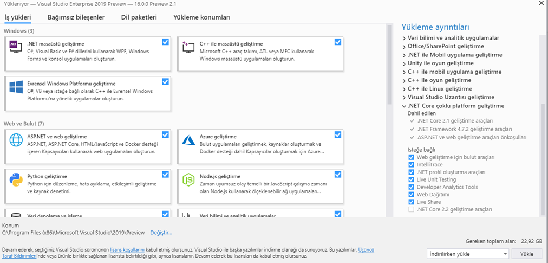
Task: Switch to İş yükleri tab
Action: 17,17
